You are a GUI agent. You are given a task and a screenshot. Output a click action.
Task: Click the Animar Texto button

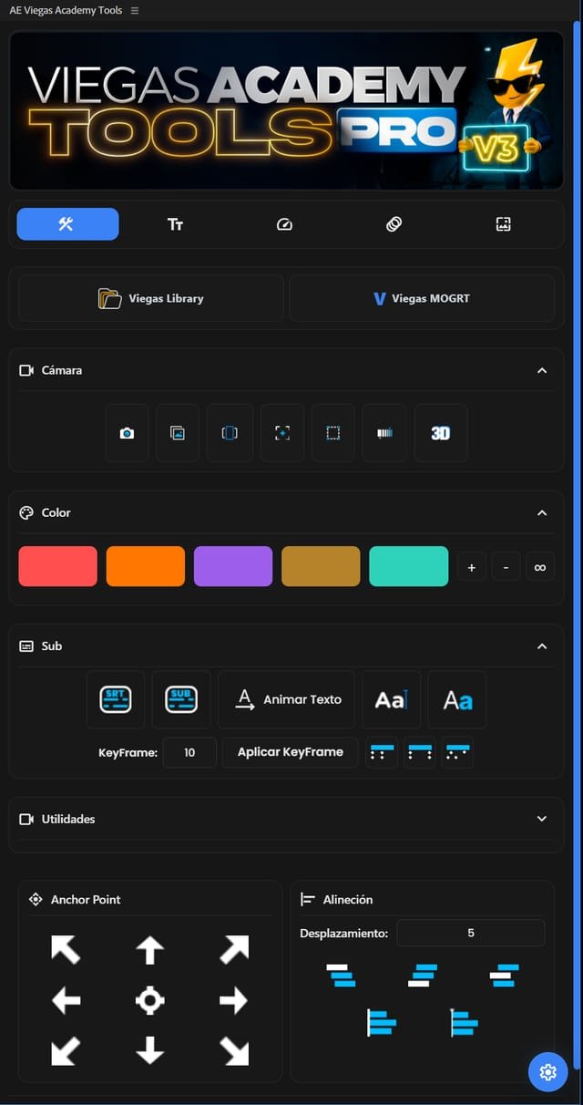[287, 699]
